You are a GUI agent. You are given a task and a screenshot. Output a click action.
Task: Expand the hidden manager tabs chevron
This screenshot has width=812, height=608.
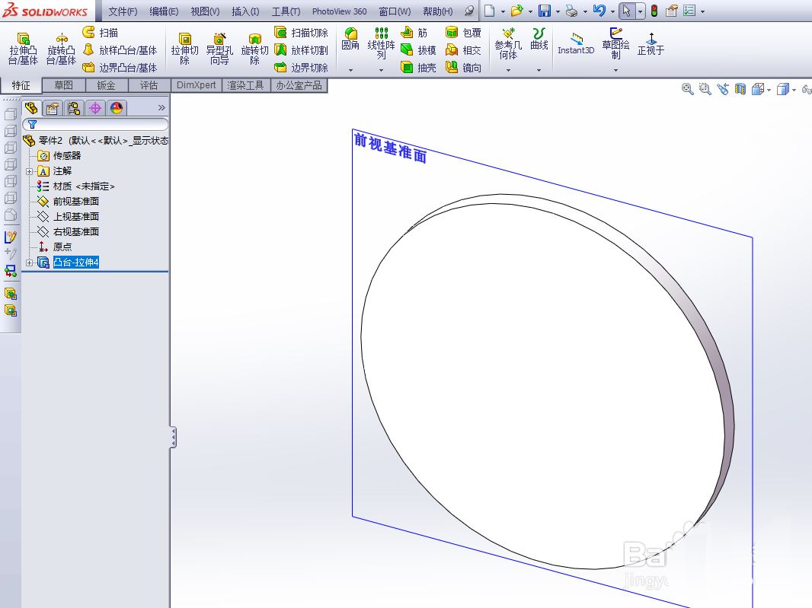click(x=161, y=107)
